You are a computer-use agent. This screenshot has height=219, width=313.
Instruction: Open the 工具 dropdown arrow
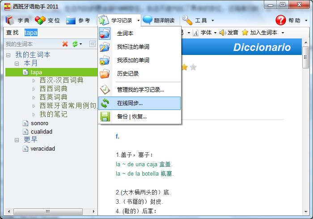tap(212, 21)
